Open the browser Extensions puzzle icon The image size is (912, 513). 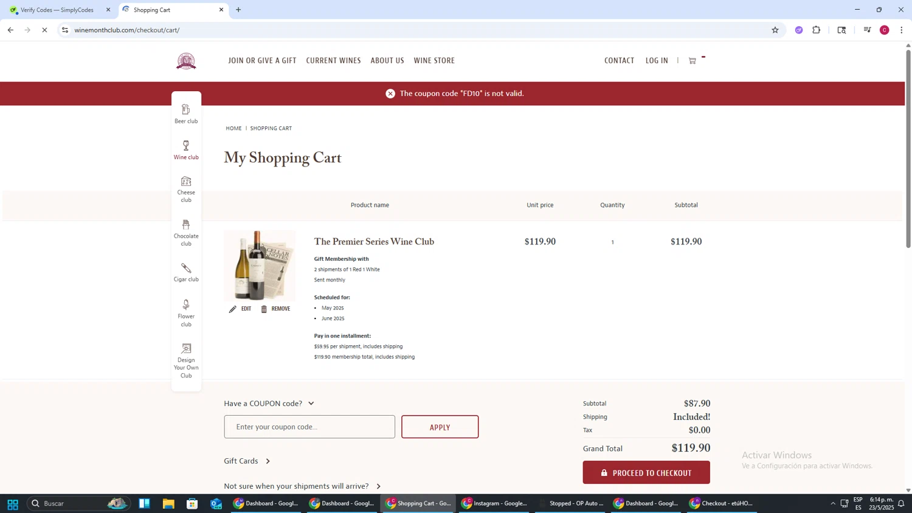817,30
